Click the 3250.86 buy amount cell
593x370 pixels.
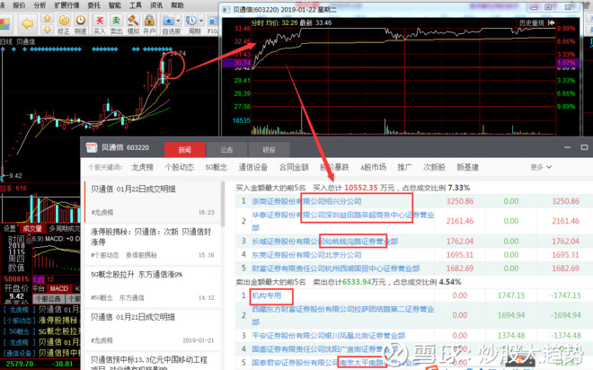coord(460,201)
